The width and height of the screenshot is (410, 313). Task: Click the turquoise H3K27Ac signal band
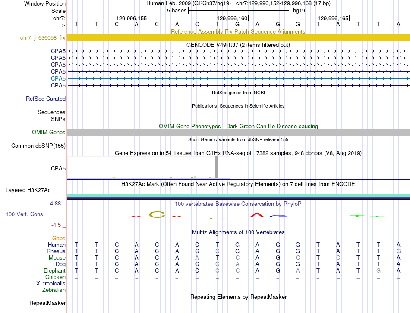click(238, 195)
